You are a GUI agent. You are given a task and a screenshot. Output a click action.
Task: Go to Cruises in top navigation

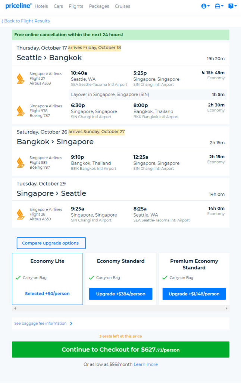[x=122, y=6]
